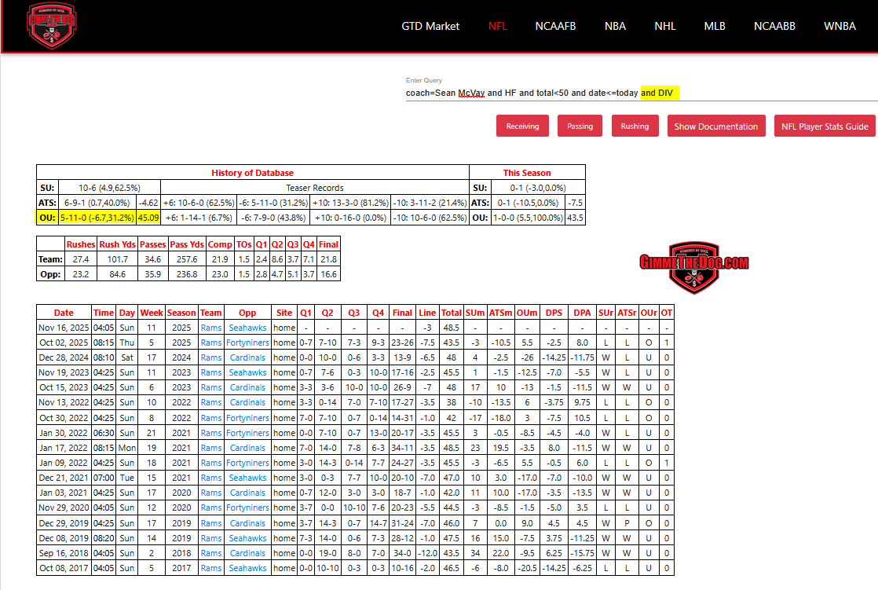Click the Gimme The Dog shield logo in header
Screen dimensions: 878x590
52,26
